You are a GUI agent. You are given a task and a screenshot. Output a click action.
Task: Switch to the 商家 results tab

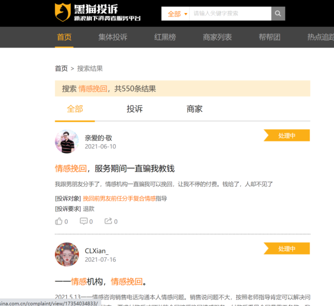[x=194, y=109]
